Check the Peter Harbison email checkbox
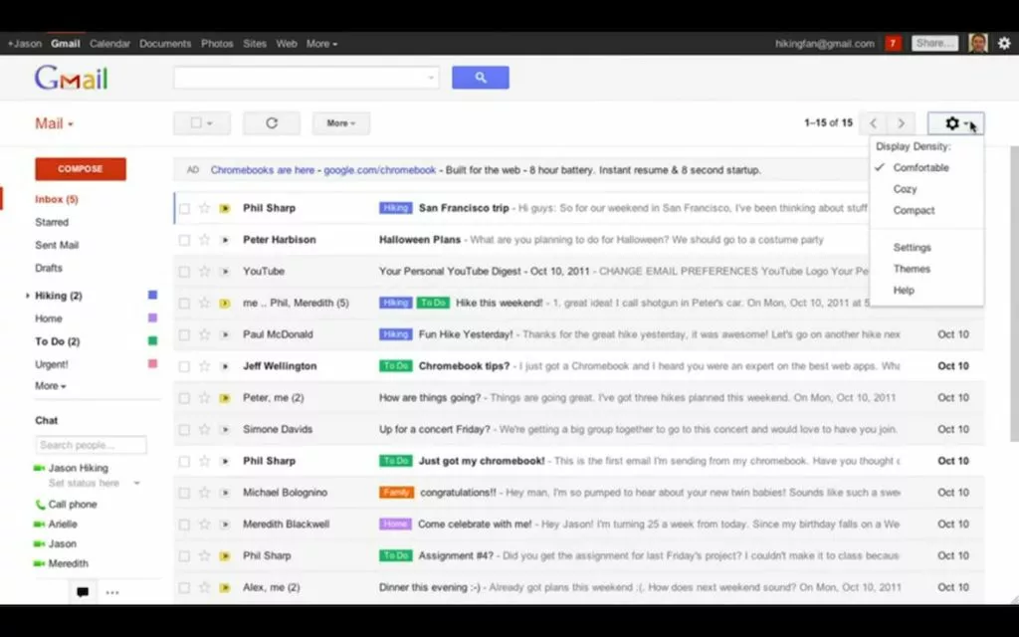 [x=184, y=240]
